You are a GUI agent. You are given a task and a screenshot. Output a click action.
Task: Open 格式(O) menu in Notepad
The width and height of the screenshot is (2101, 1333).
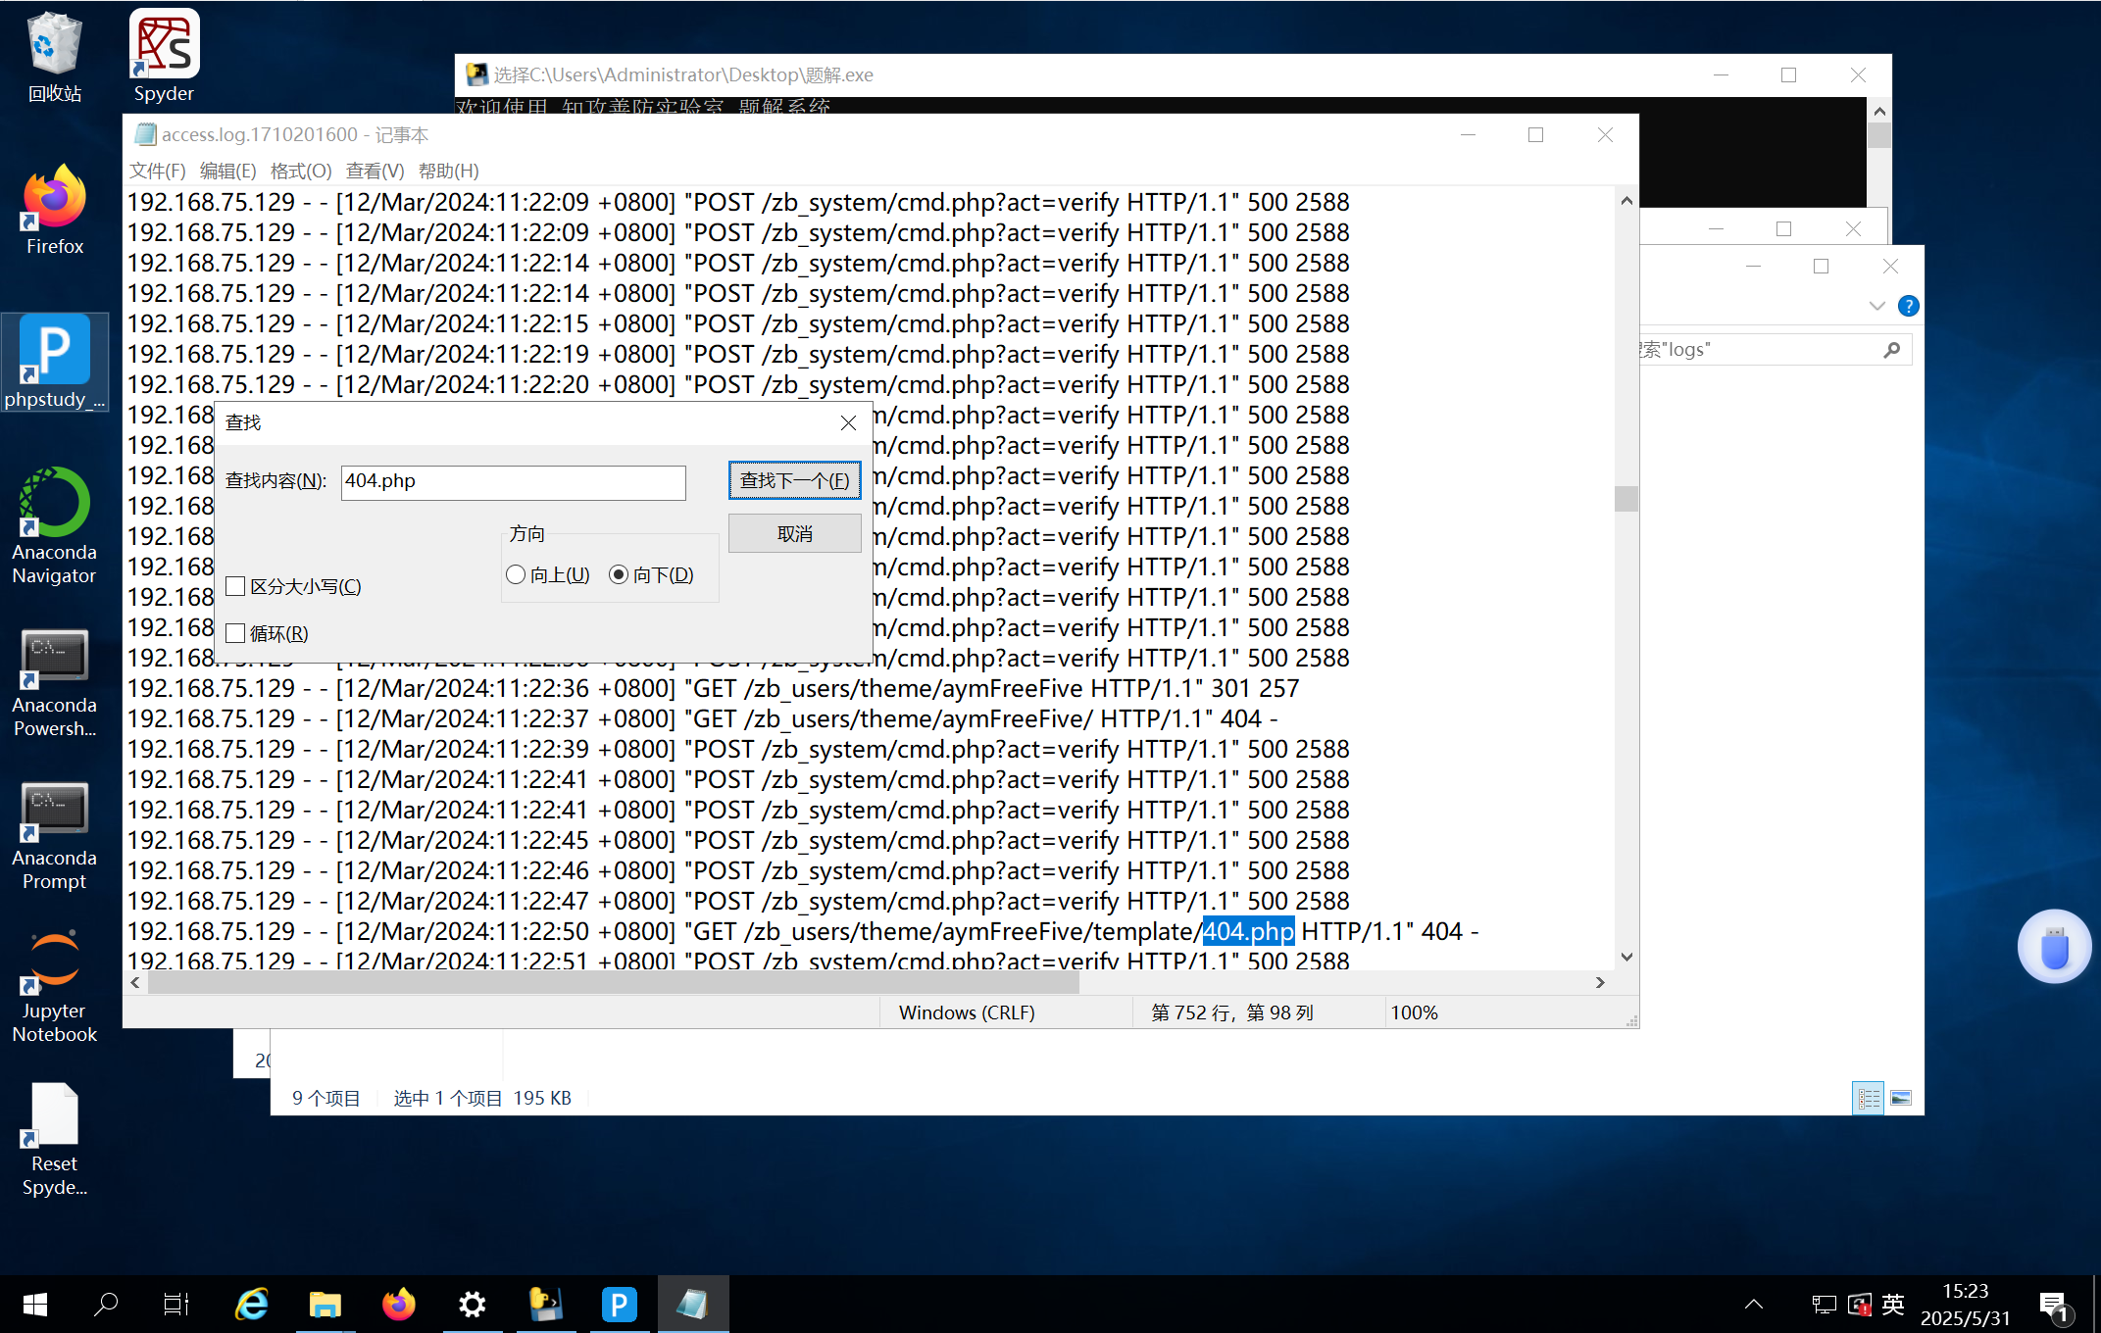(x=301, y=171)
